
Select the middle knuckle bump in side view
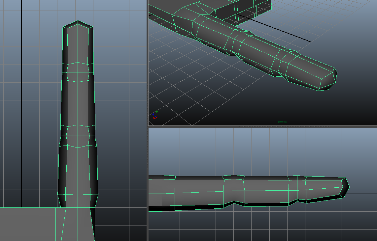coord(234,191)
